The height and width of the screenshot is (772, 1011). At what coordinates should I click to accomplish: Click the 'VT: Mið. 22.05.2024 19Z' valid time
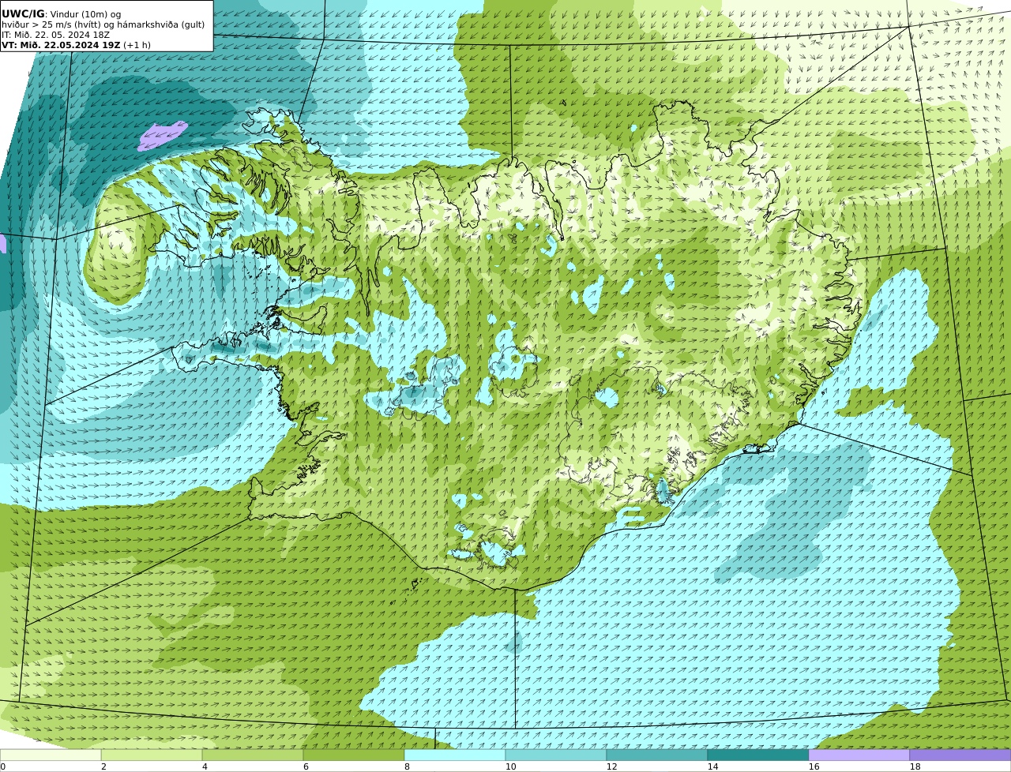[61, 45]
